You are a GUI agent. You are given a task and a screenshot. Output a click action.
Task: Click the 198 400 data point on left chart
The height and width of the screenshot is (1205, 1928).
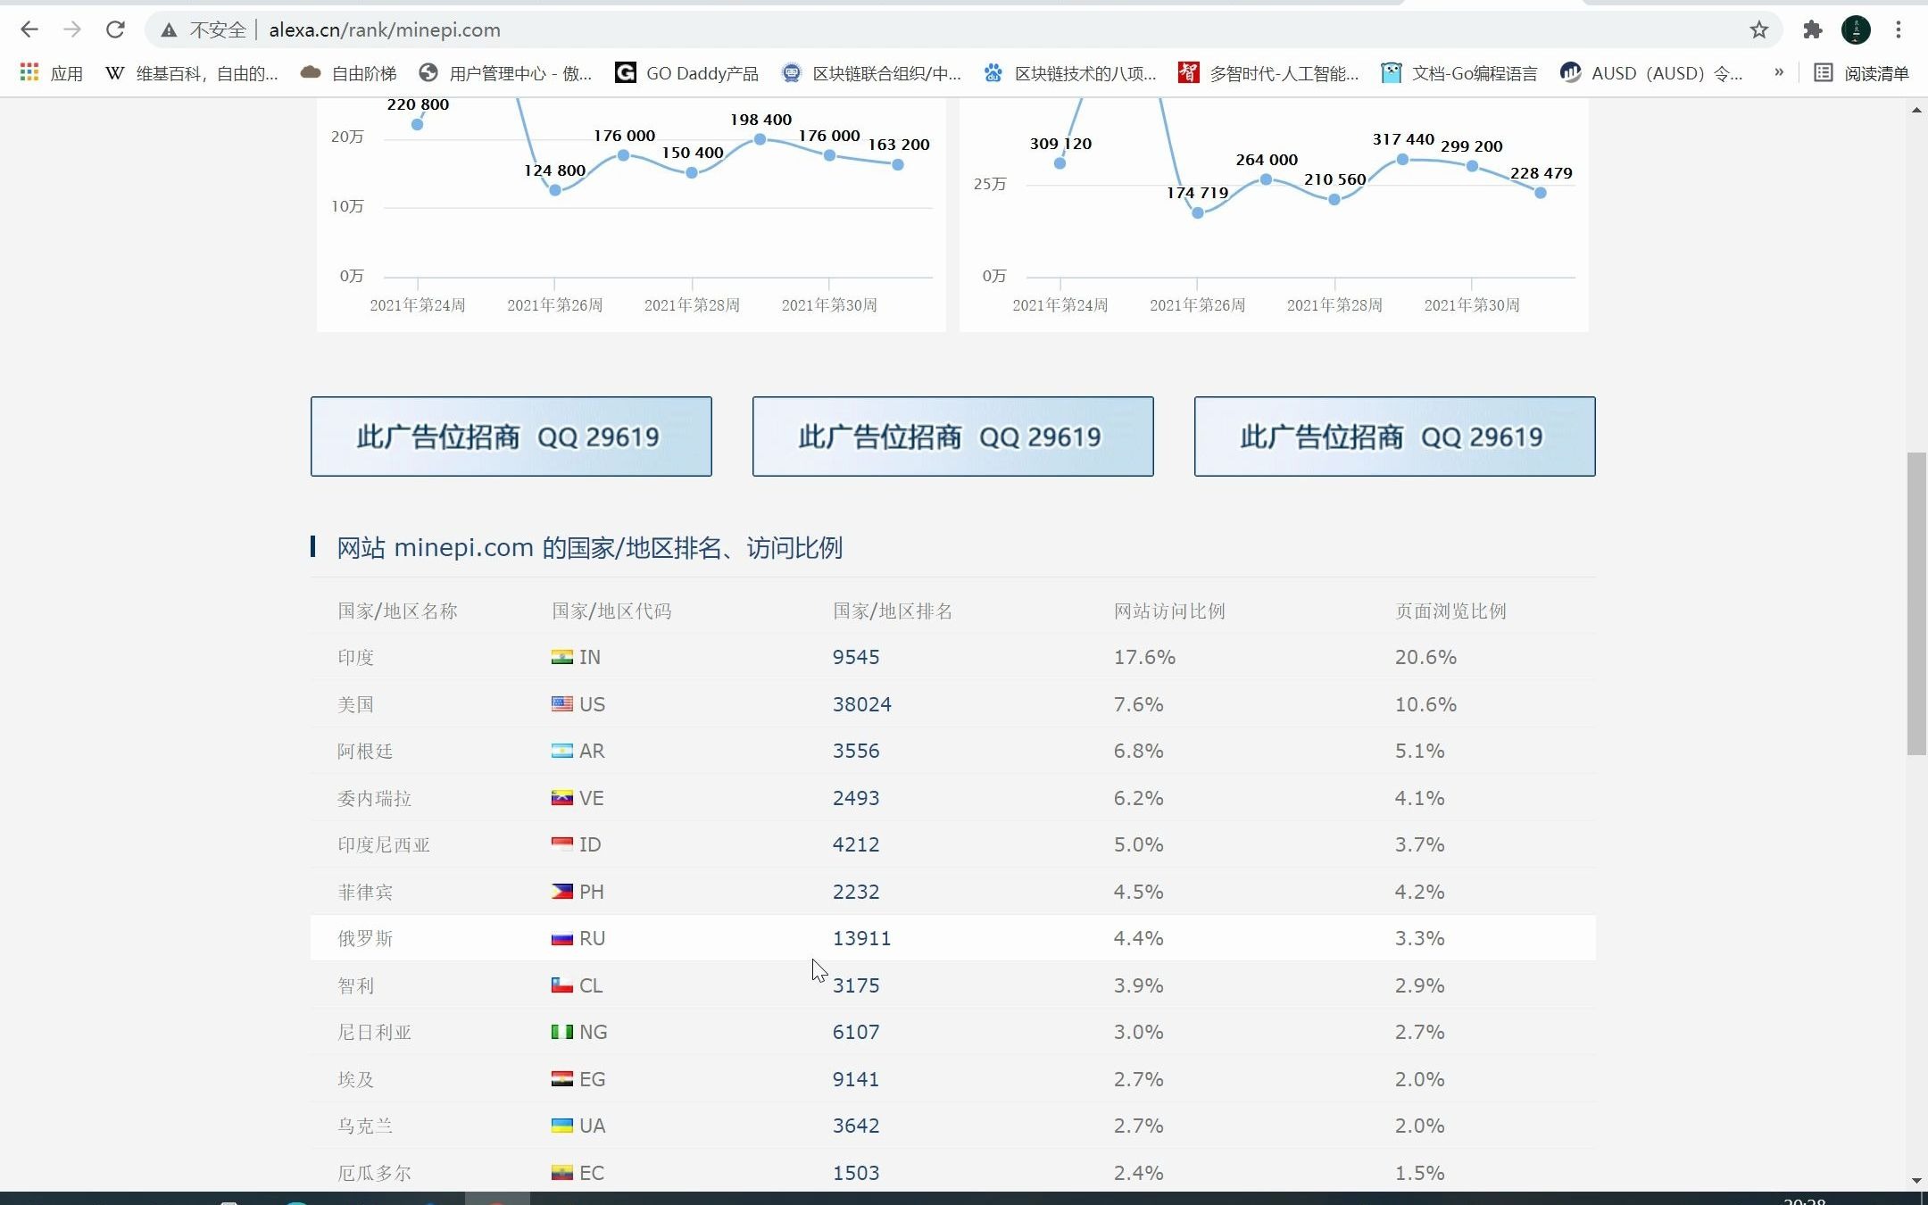(760, 138)
